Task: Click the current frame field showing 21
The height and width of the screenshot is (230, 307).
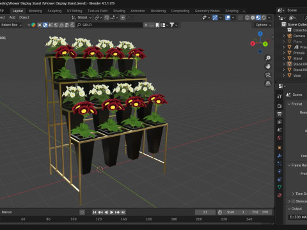Action: (x=205, y=212)
